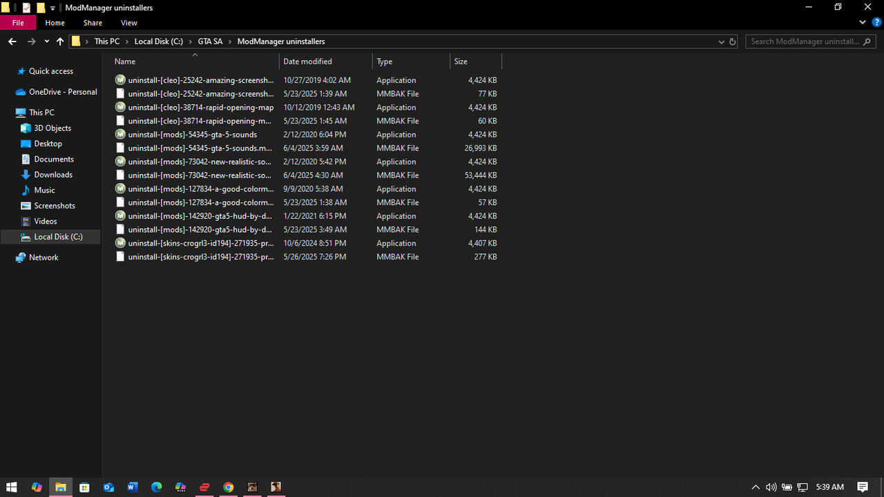Open Outlook from the taskbar
884x497 pixels.
pos(108,487)
